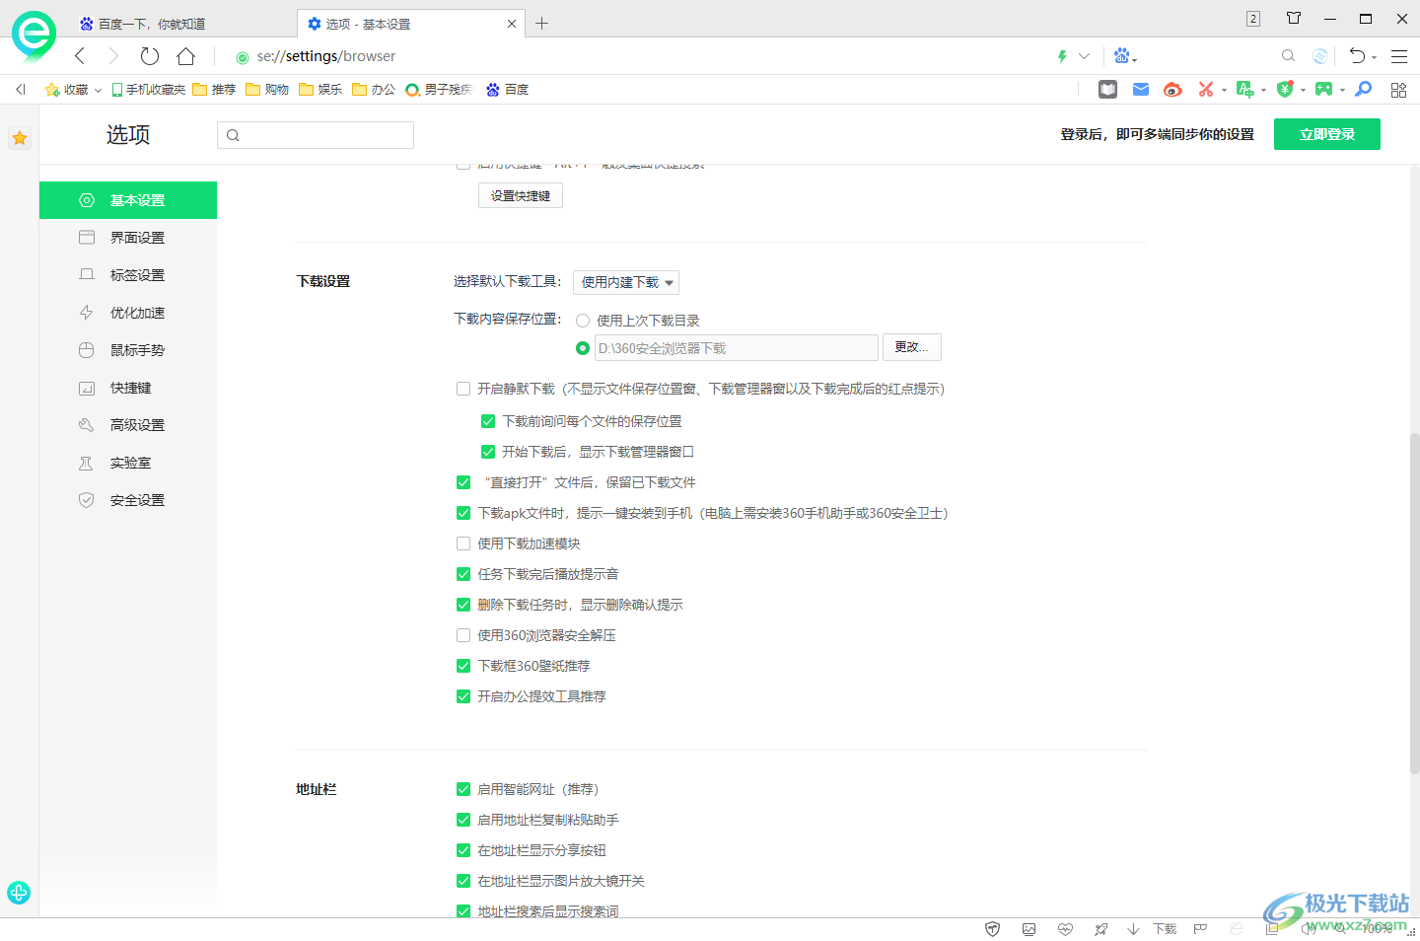Go to browser home page icon
Viewport: 1420px width, 941px height.
(x=185, y=56)
